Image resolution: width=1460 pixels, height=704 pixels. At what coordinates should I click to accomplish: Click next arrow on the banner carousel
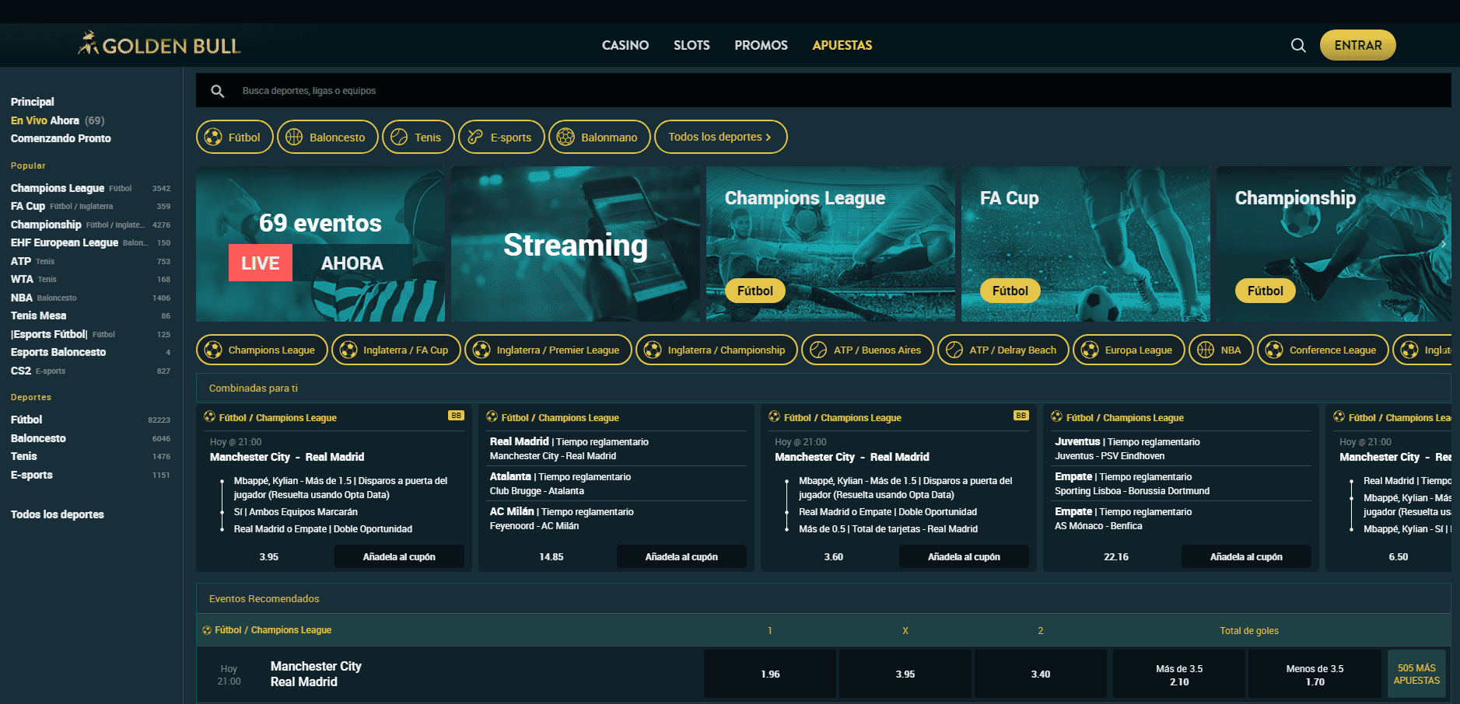(x=1443, y=244)
